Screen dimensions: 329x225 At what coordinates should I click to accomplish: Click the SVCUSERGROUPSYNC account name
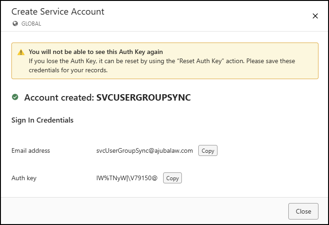coord(143,97)
